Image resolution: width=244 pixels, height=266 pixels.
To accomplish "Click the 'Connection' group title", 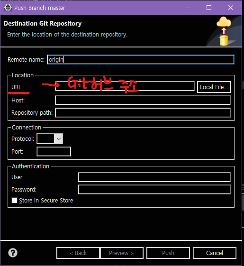I will 27,128.
